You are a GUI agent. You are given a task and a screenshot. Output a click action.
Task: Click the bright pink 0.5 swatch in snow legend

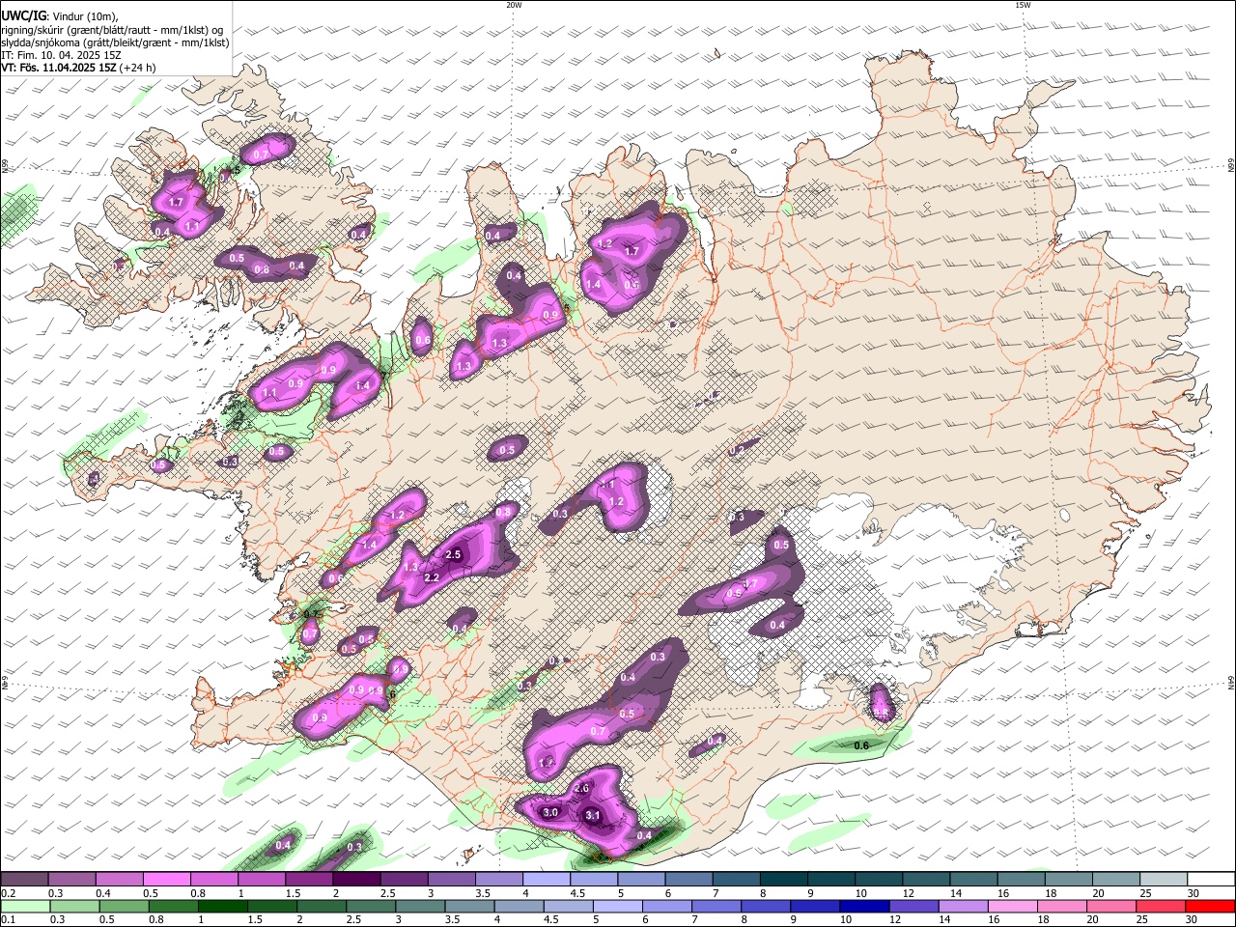[166, 880]
